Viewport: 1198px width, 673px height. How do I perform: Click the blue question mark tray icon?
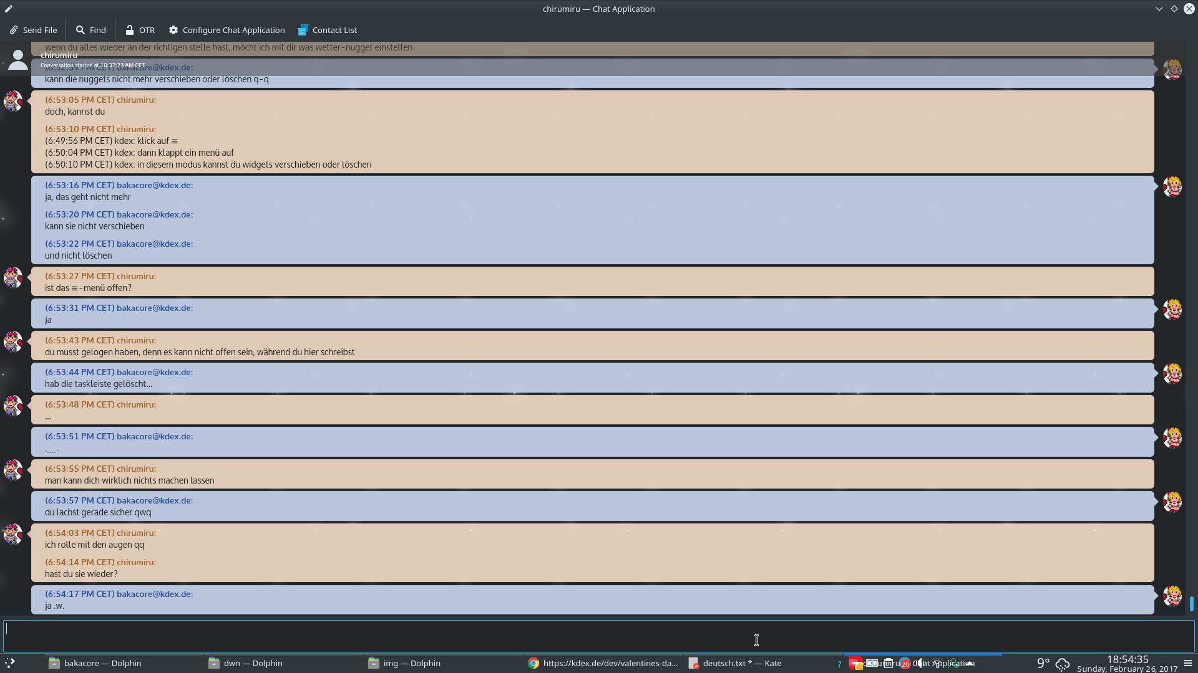point(839,664)
